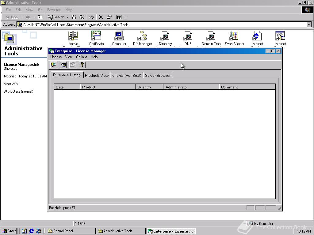Viewport: 314px width, 235px height.
Task: Open the Computer Management shortcut icon
Action: click(x=119, y=36)
